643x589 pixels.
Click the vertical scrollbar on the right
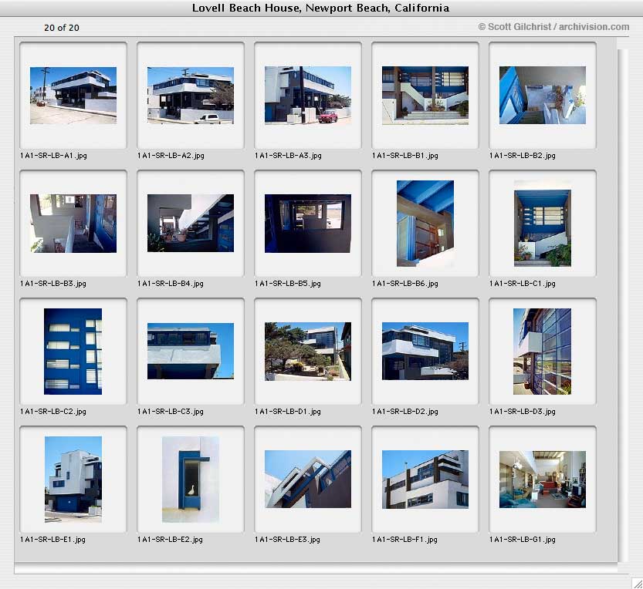click(622, 305)
